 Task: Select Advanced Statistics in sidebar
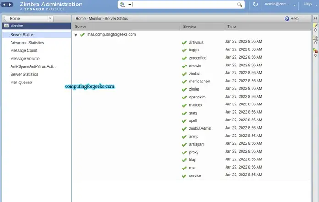point(27,43)
